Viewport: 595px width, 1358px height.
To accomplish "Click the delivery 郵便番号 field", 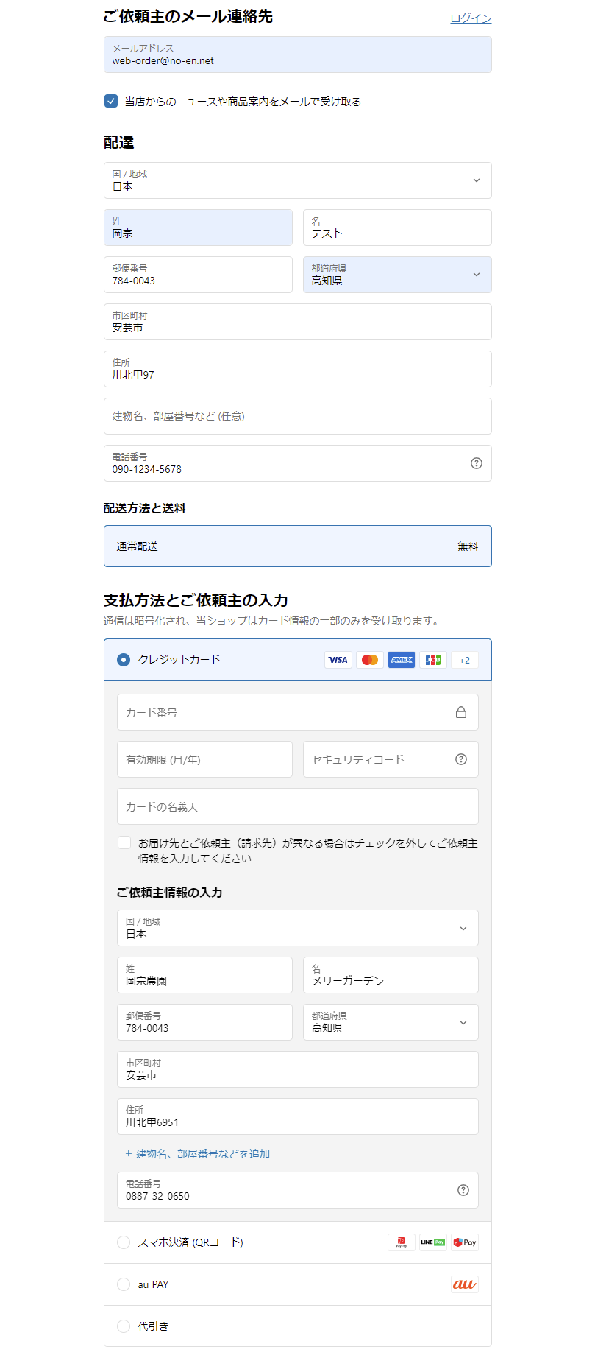I will click(x=198, y=275).
